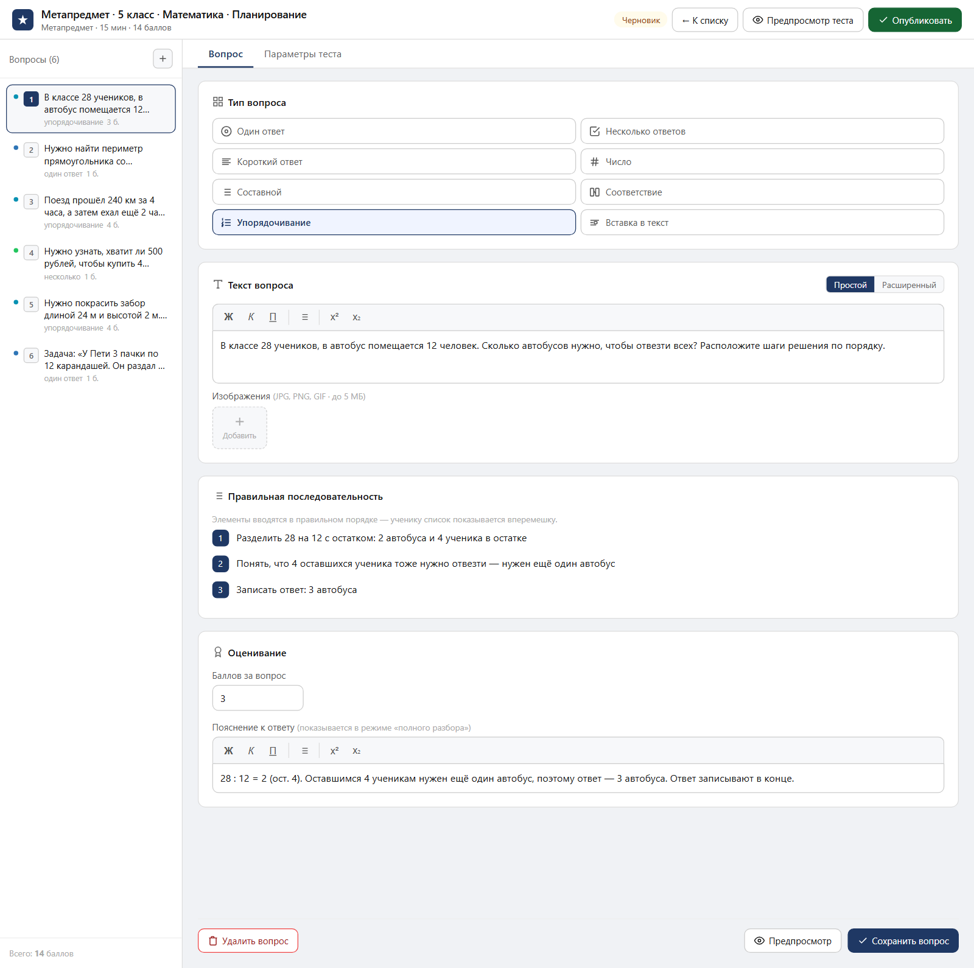Viewport: 974px width, 968px height.
Task: Apply underline in the question text toolbar
Action: coord(273,317)
